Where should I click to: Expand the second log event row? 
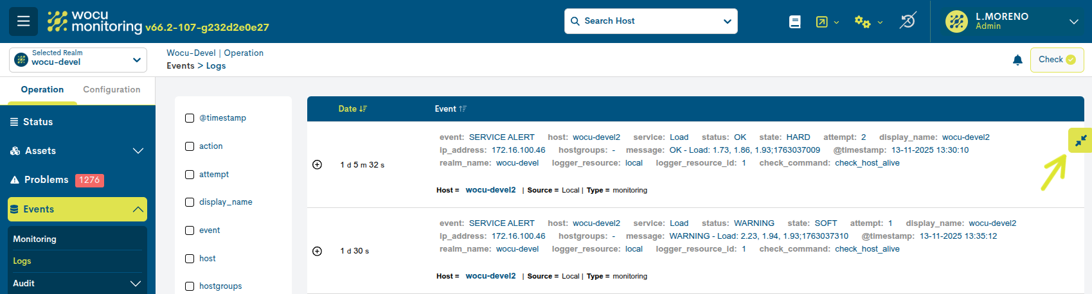click(x=317, y=251)
